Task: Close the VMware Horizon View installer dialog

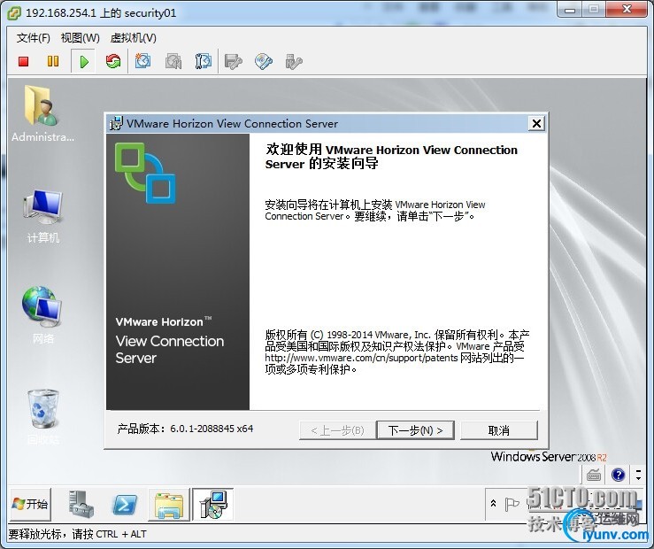Action: coord(536,123)
